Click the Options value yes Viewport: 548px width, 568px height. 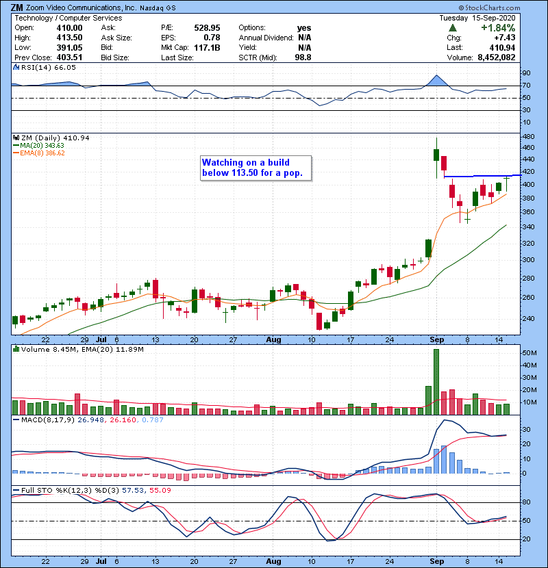coord(304,28)
